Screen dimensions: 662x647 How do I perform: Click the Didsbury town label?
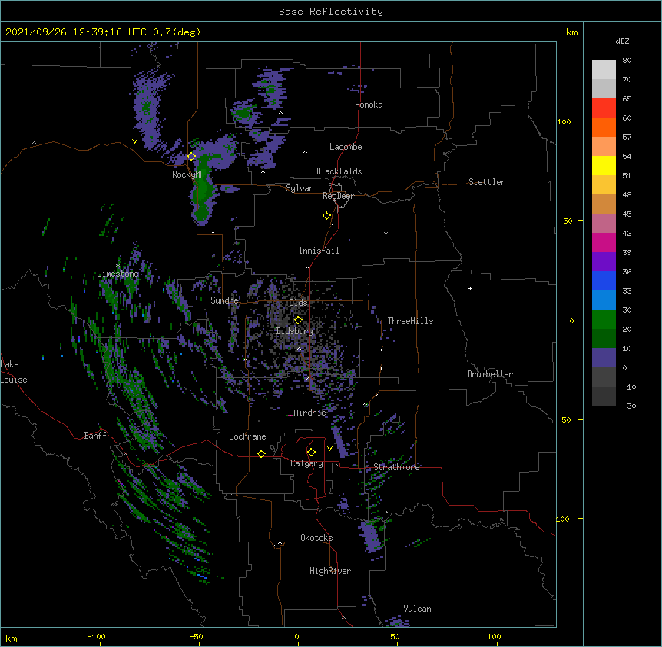[x=295, y=331]
